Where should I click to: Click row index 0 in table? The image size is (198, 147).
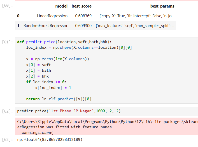tap(18, 16)
